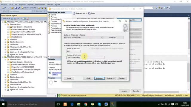This screenshot has width=191, height=107.
Task: Expand Alta disponibilidad AlwaysOn under PPALSENASGBD
Action: [x=5, y=47]
